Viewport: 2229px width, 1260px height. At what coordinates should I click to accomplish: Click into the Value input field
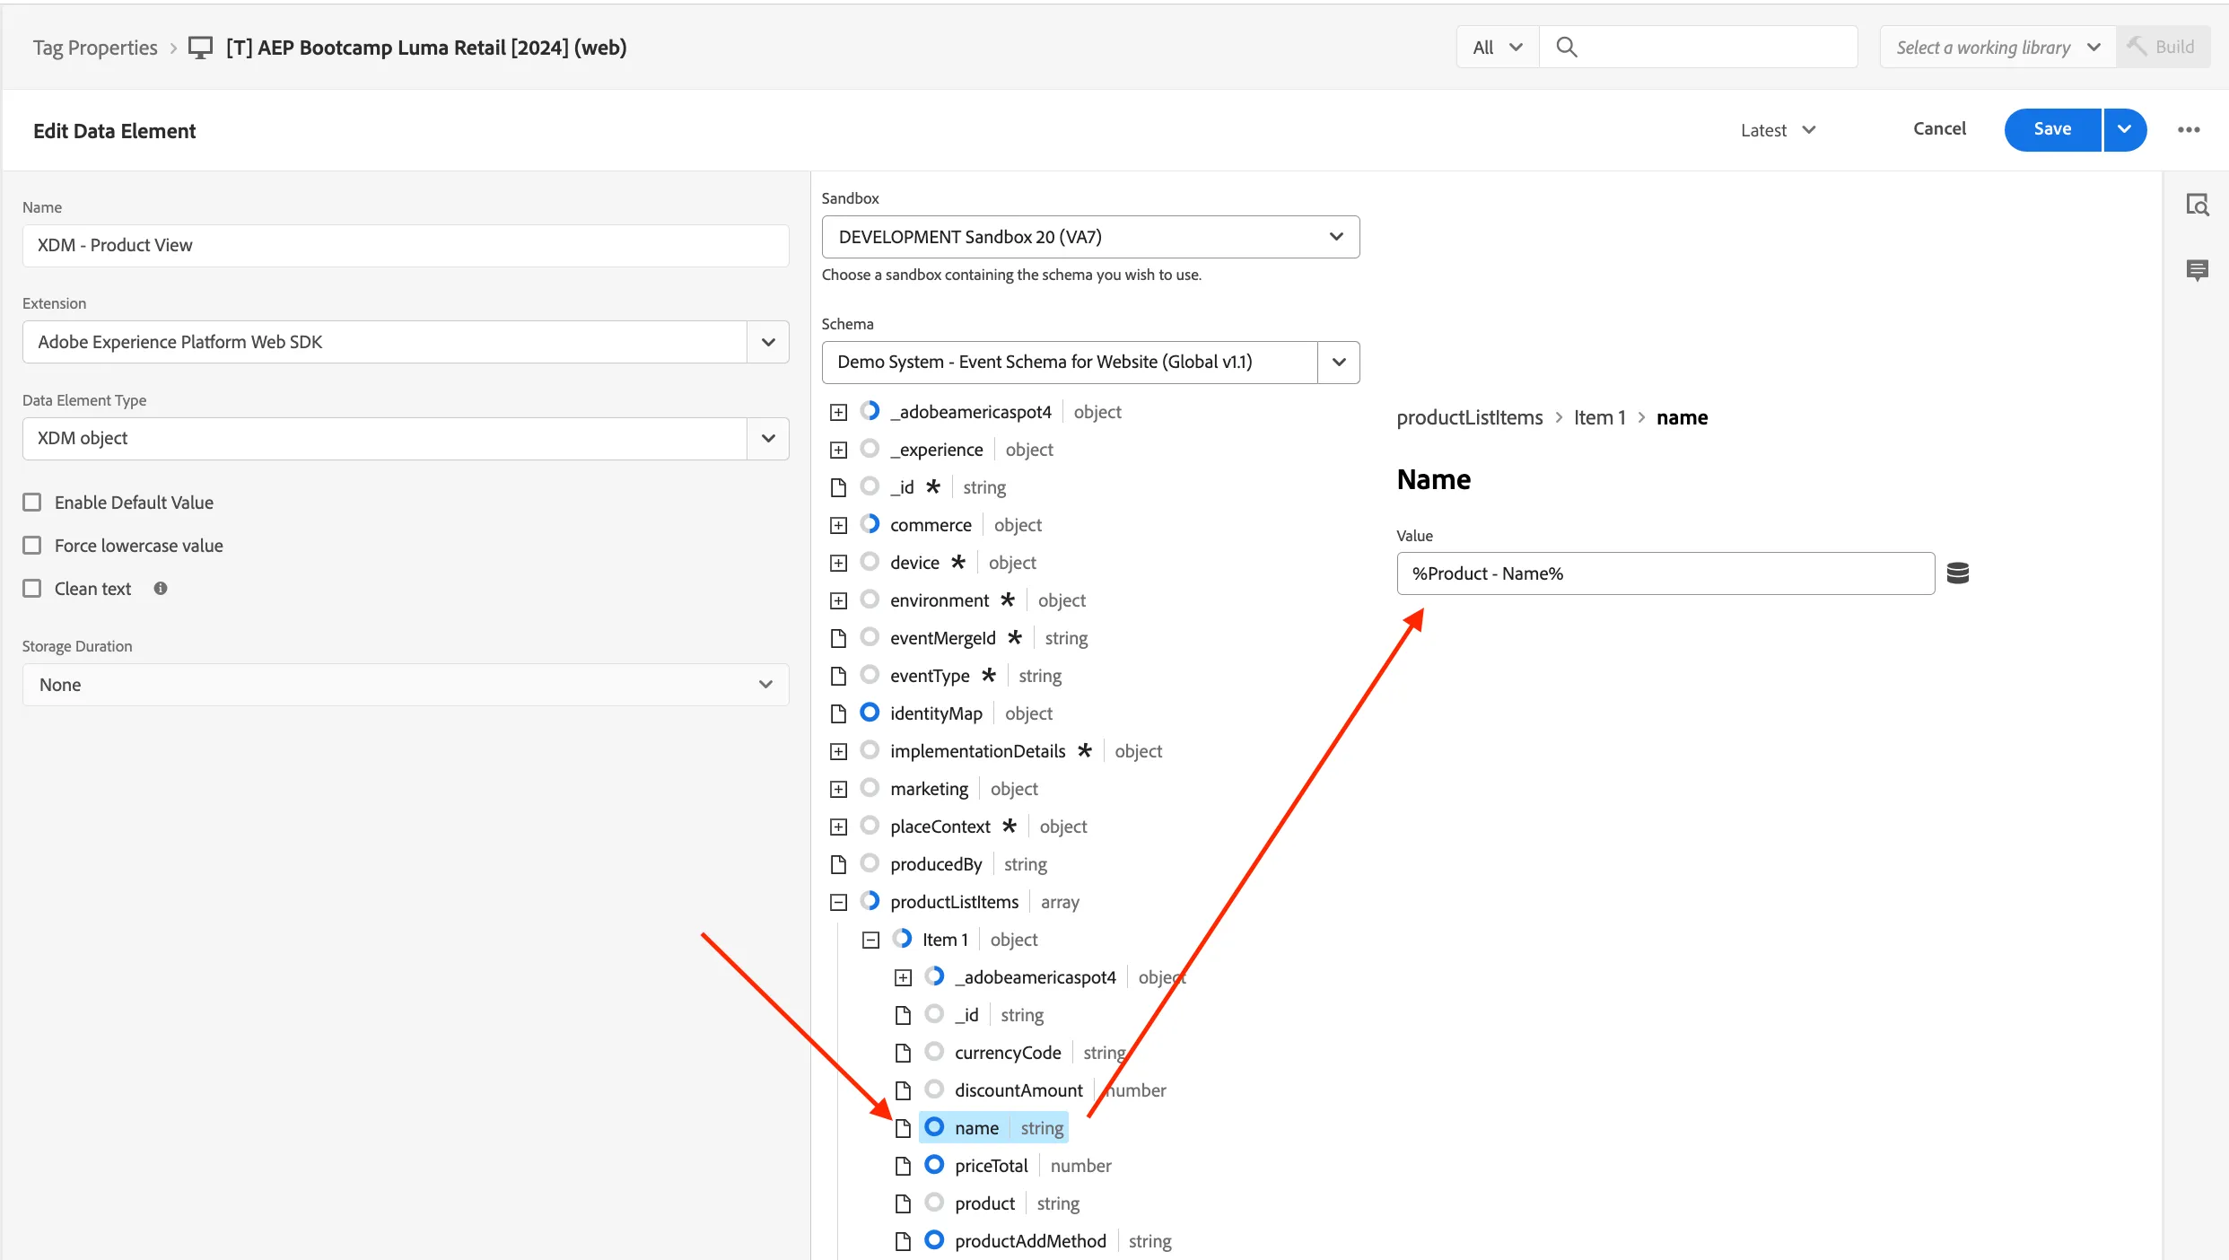coord(1665,573)
